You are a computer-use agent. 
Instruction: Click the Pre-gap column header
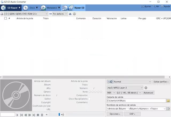click(x=142, y=18)
